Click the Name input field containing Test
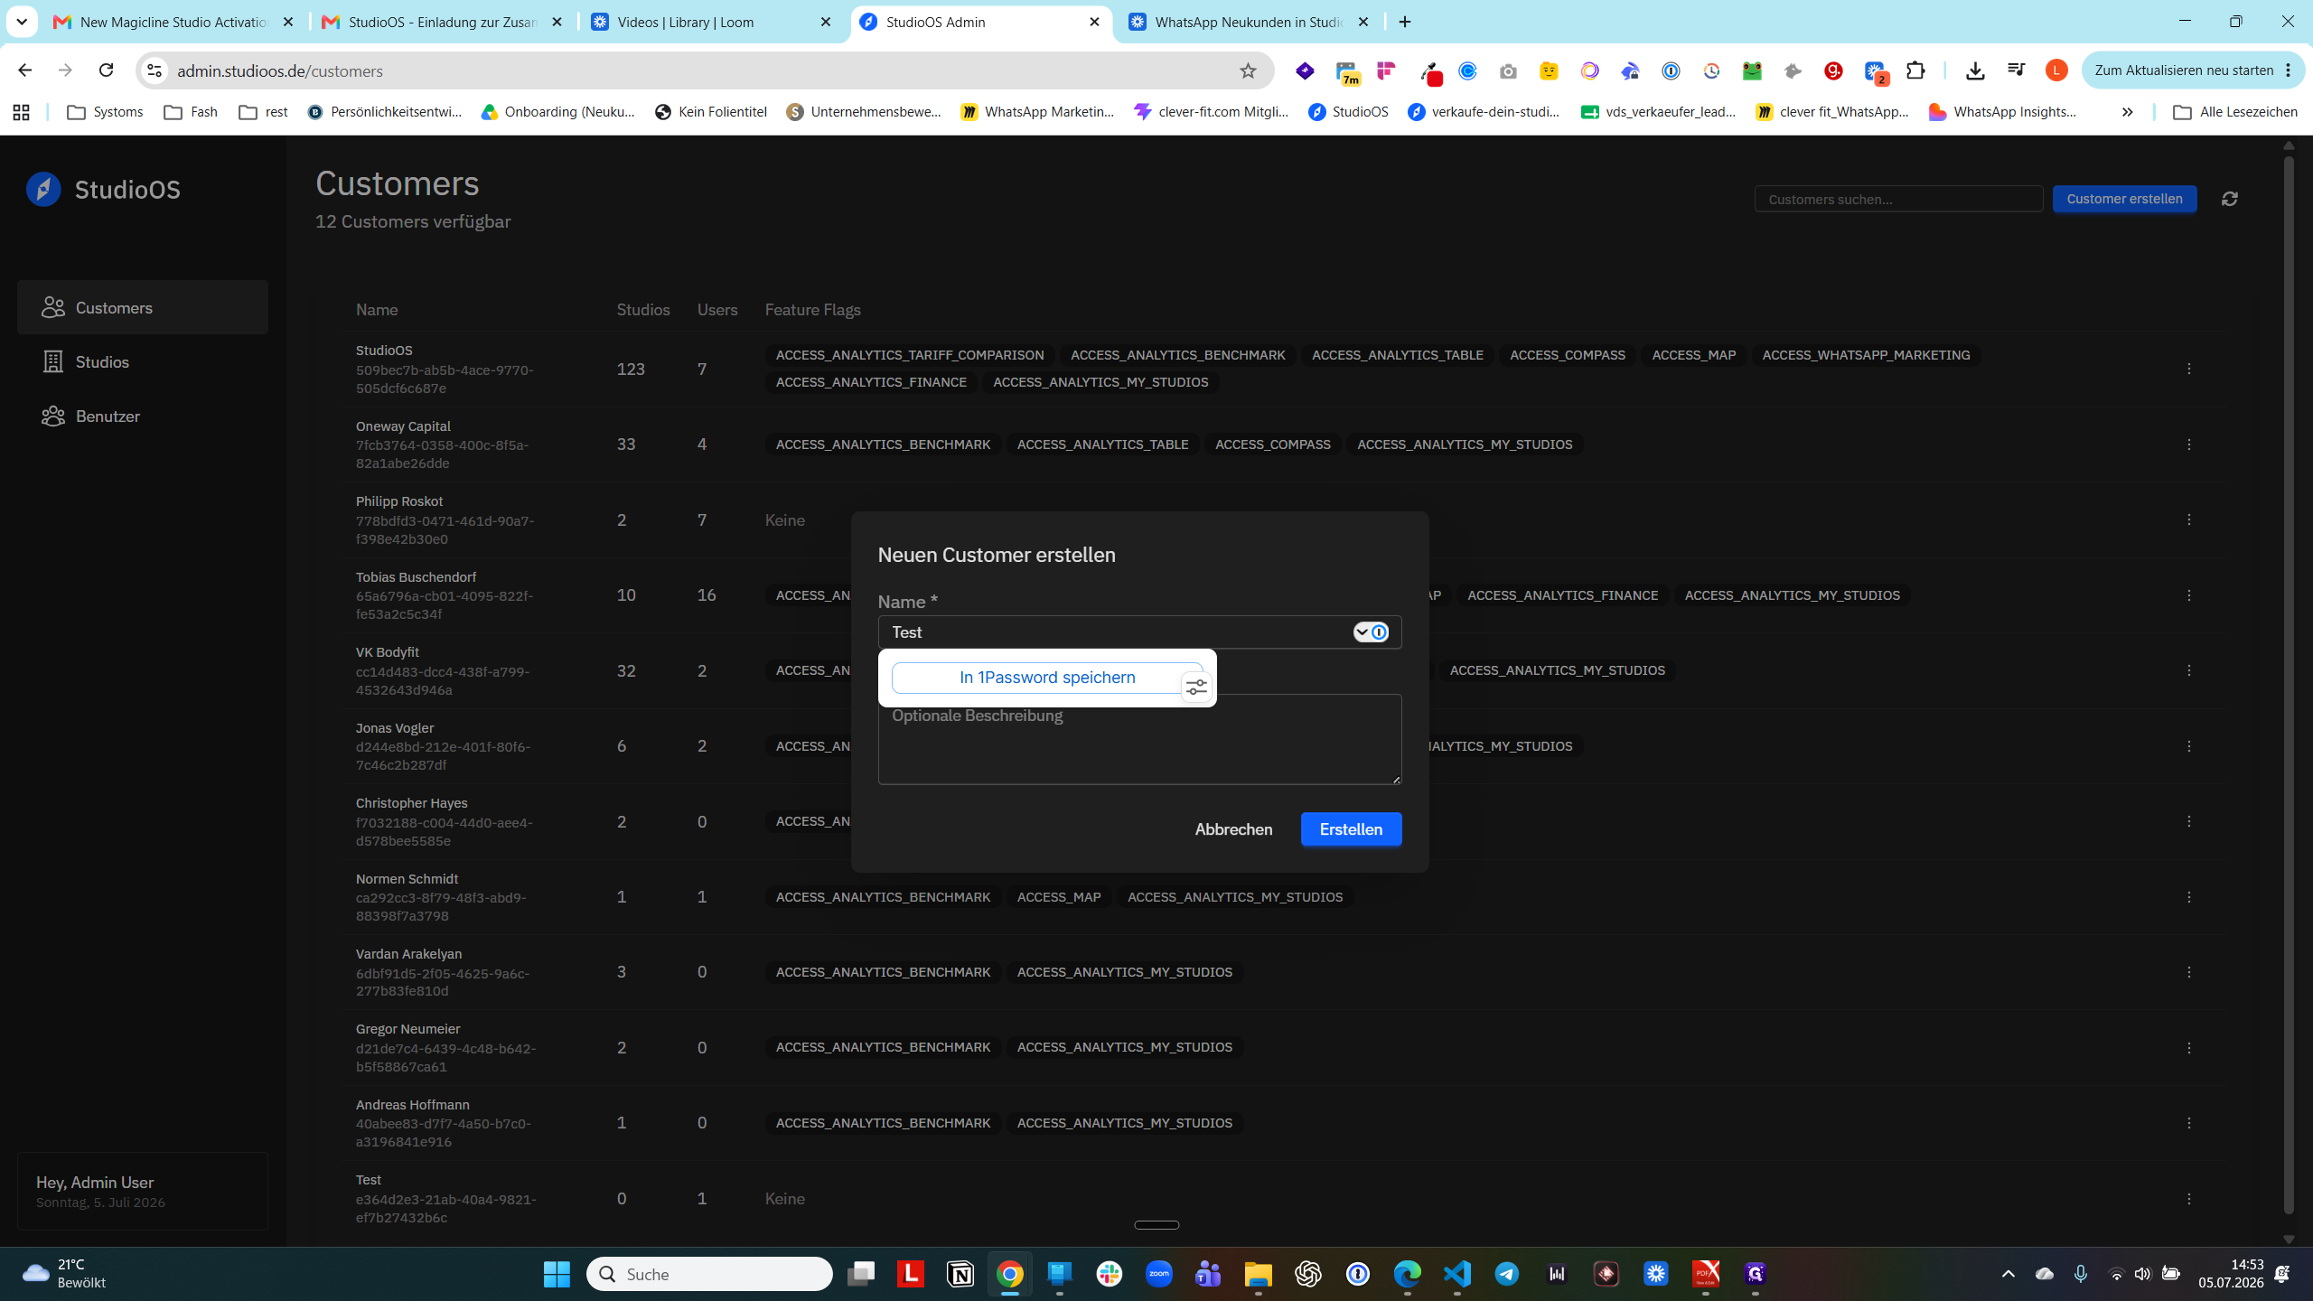 point(1139,632)
